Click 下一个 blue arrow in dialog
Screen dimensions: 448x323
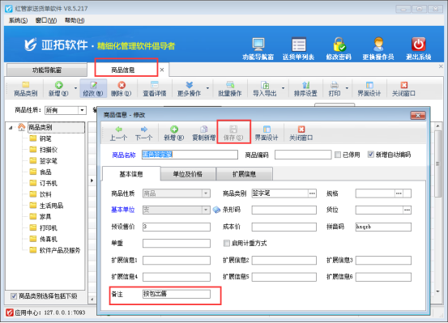coord(144,130)
